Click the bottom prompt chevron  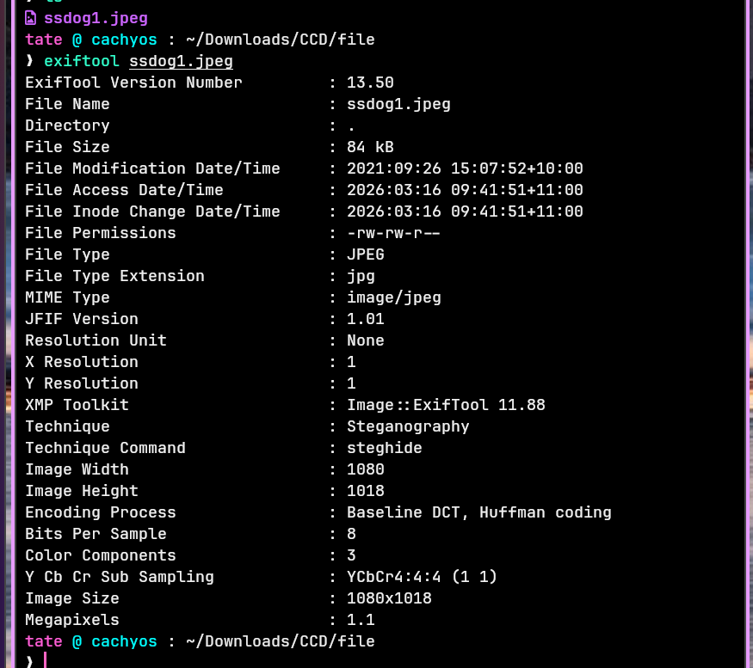[x=29, y=660]
